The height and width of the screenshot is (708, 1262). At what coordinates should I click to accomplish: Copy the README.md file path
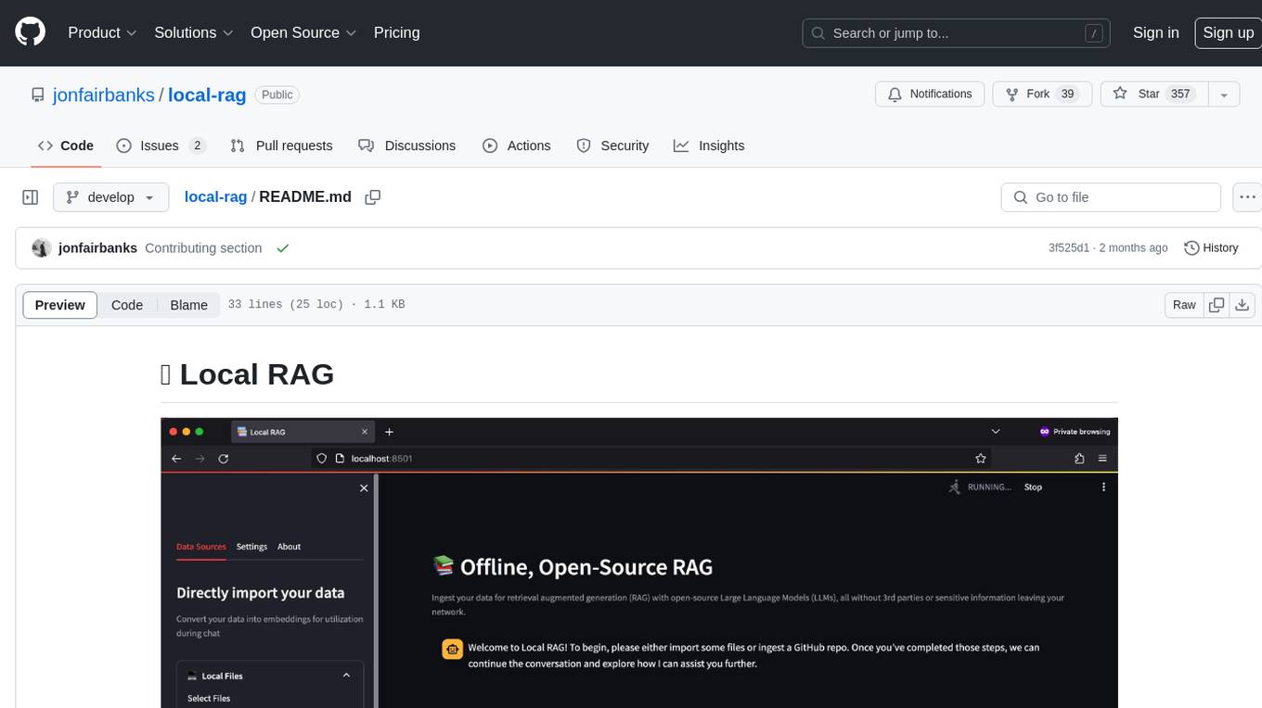click(x=373, y=197)
